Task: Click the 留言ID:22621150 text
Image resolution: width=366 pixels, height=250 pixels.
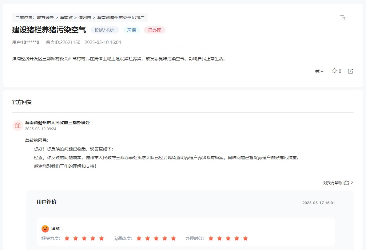Action: tap(63, 42)
